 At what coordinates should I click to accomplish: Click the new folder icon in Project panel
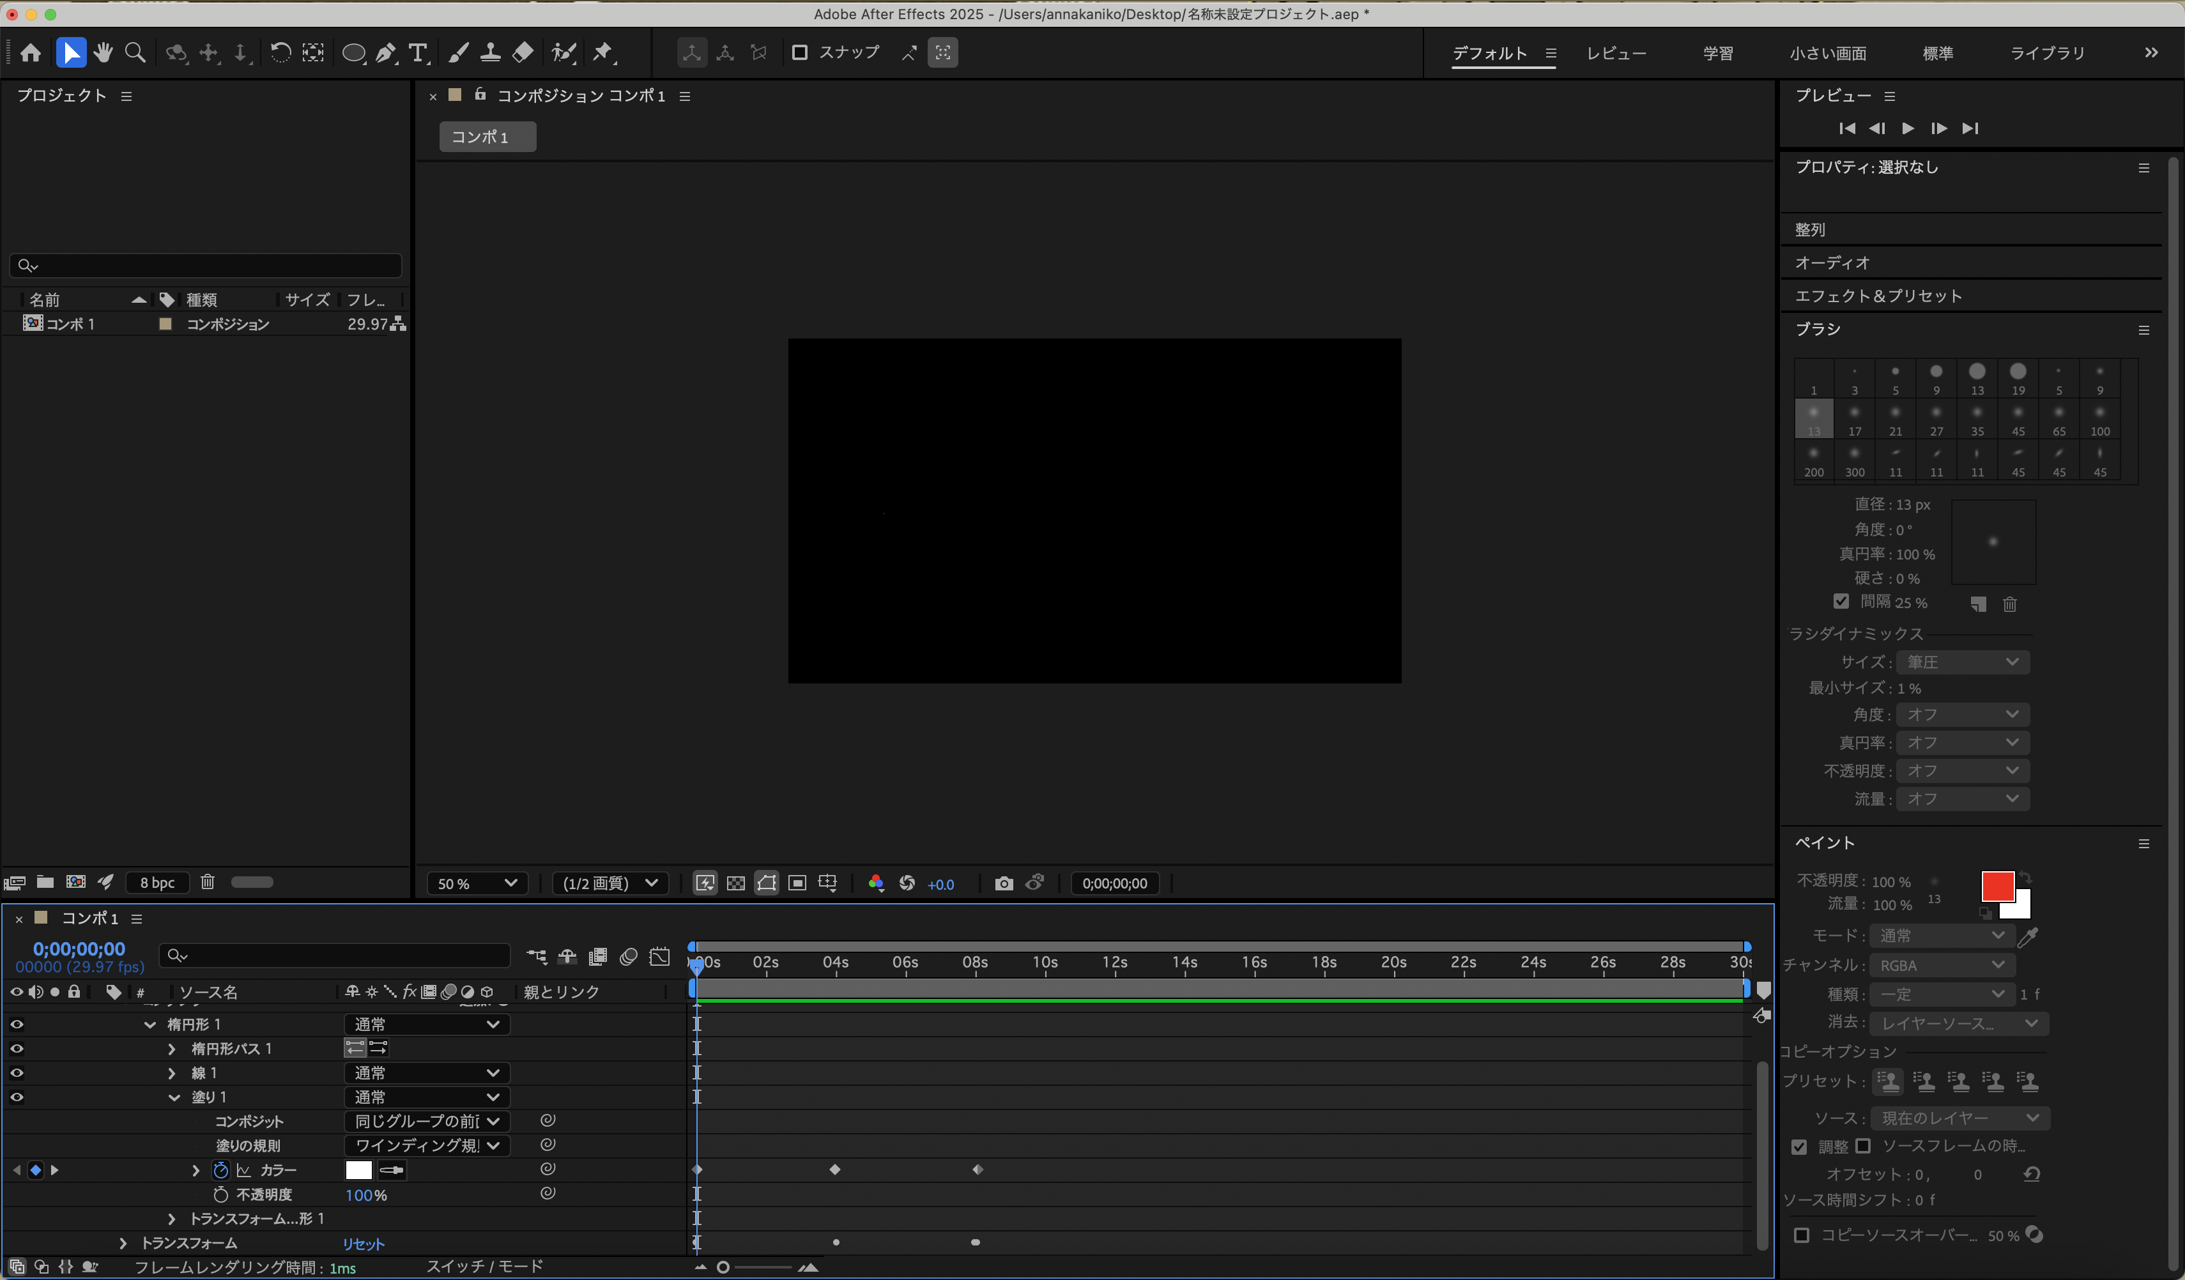point(45,882)
